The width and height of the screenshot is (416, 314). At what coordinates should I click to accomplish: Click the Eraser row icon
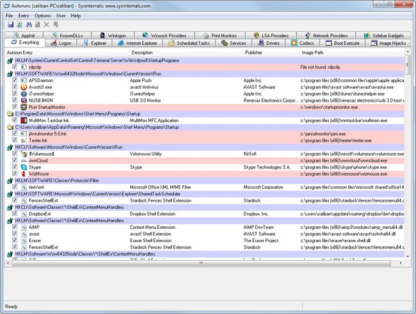(x=24, y=240)
